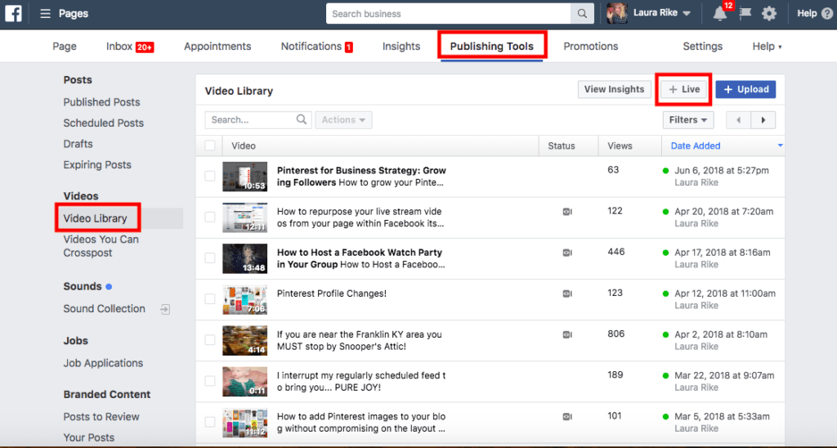Viewport: 837px width, 448px height.
Task: Click the Facebook logo icon
Action: [13, 13]
